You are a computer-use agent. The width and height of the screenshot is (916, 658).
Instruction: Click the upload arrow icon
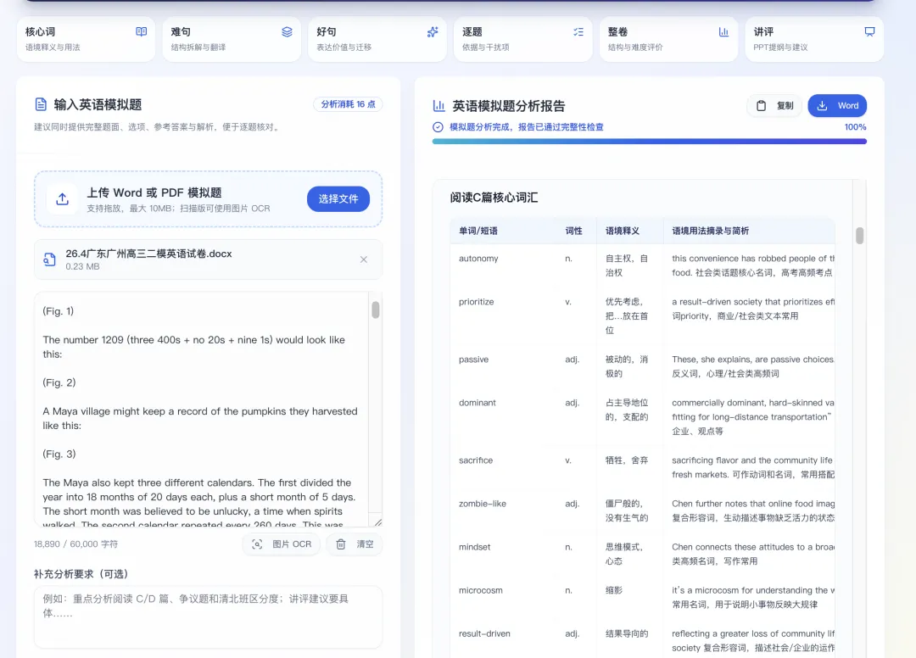click(x=63, y=199)
